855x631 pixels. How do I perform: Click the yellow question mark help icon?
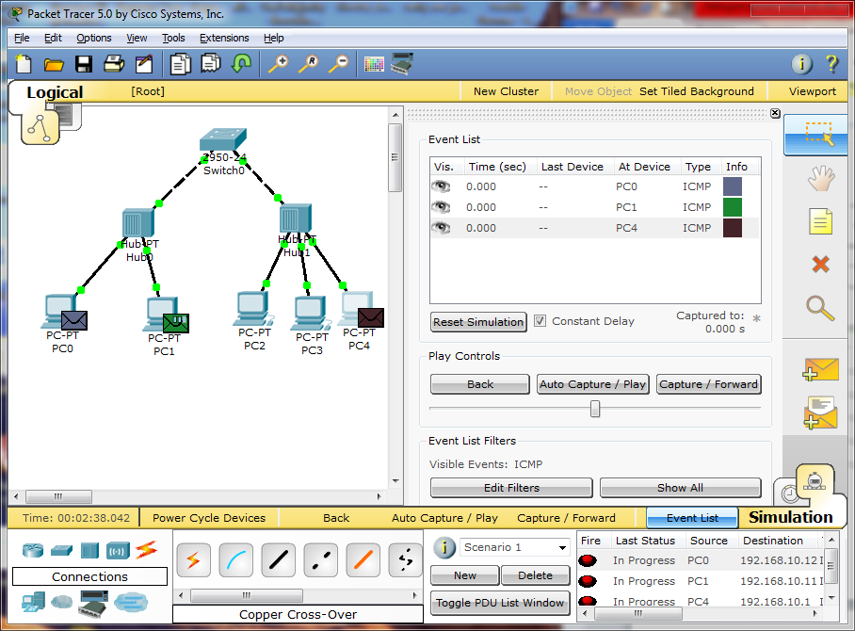831,64
